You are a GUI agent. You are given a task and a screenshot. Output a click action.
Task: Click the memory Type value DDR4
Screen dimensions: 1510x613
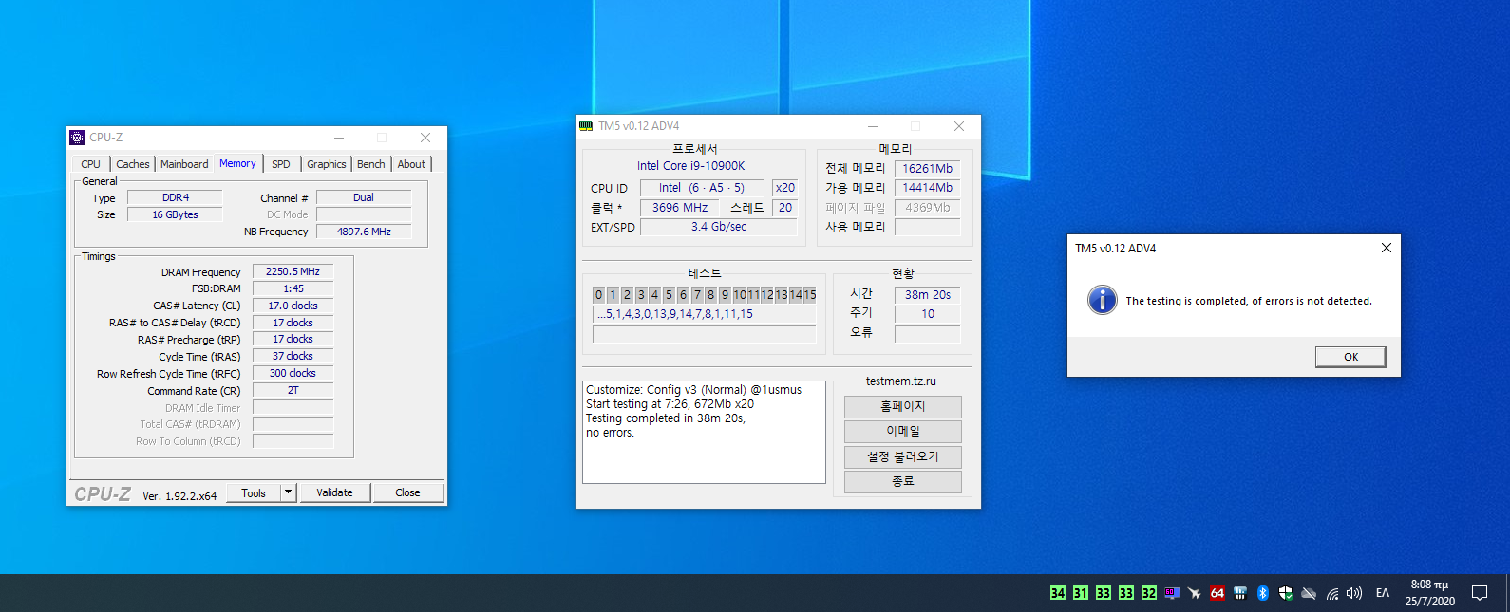click(x=175, y=197)
